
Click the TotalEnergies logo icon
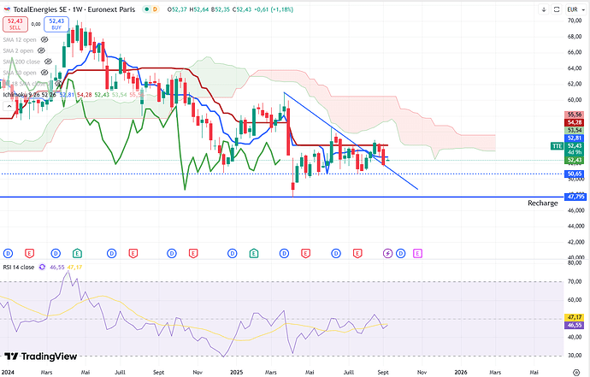pyautogui.click(x=7, y=9)
